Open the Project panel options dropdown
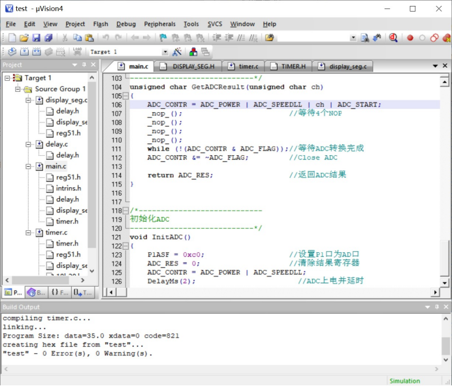This screenshot has height=386, width=452. [x=75, y=65]
